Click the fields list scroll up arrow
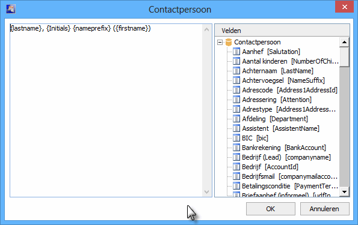This screenshot has width=358, height=225. (x=344, y=42)
